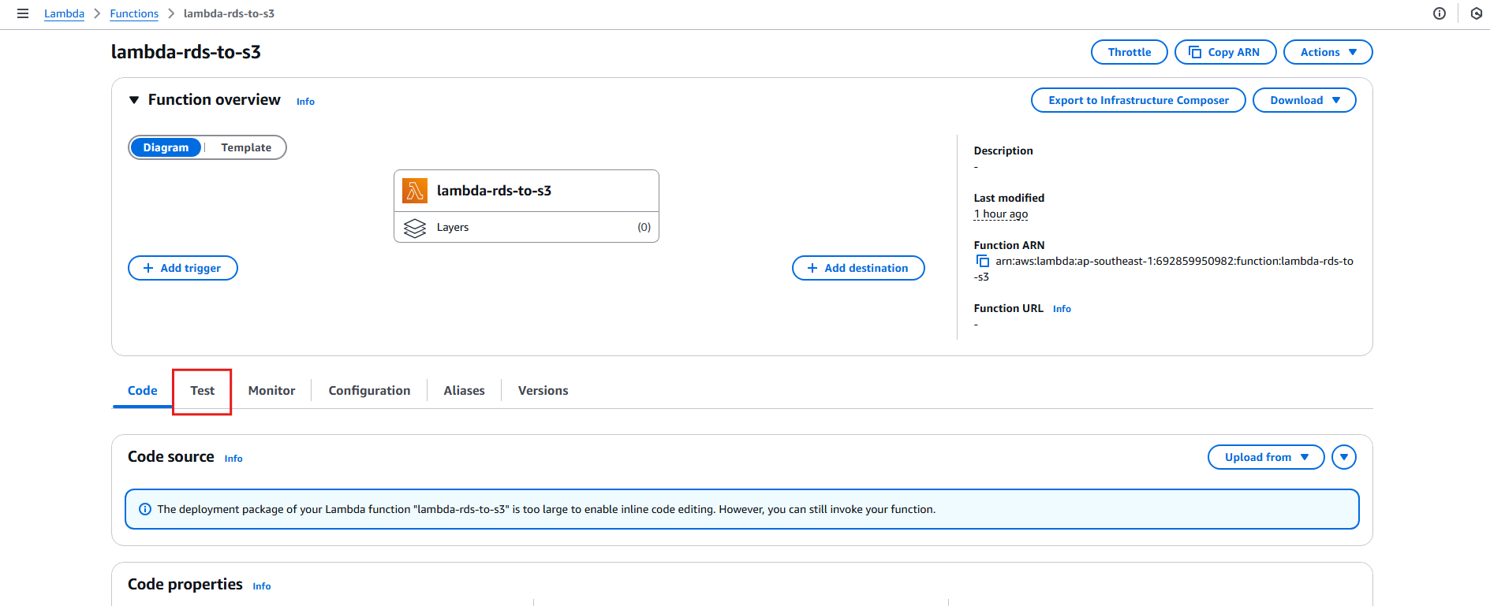Select the Code tab
The image size is (1490, 606).
pyautogui.click(x=143, y=391)
